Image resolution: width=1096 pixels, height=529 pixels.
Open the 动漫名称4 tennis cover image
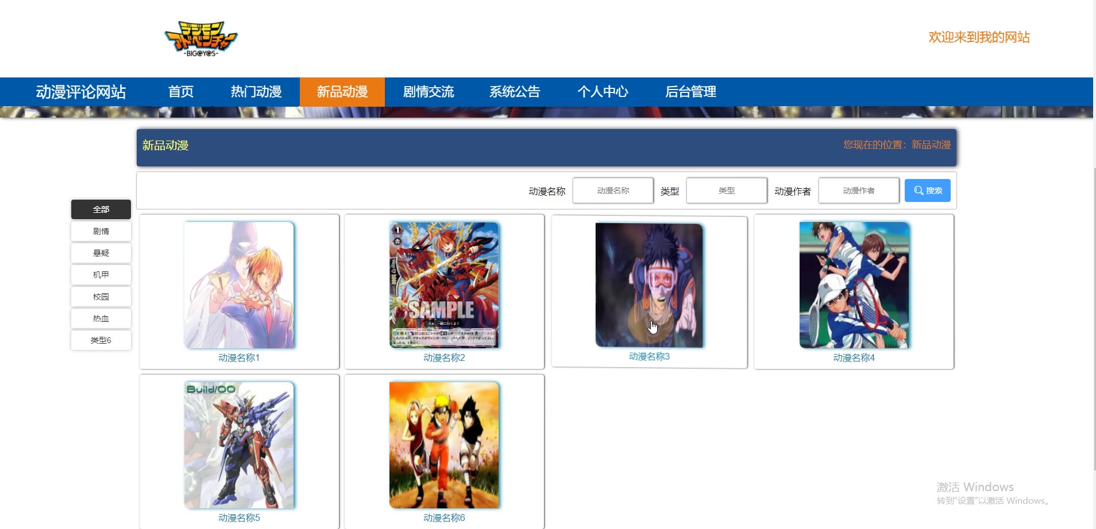click(x=854, y=285)
